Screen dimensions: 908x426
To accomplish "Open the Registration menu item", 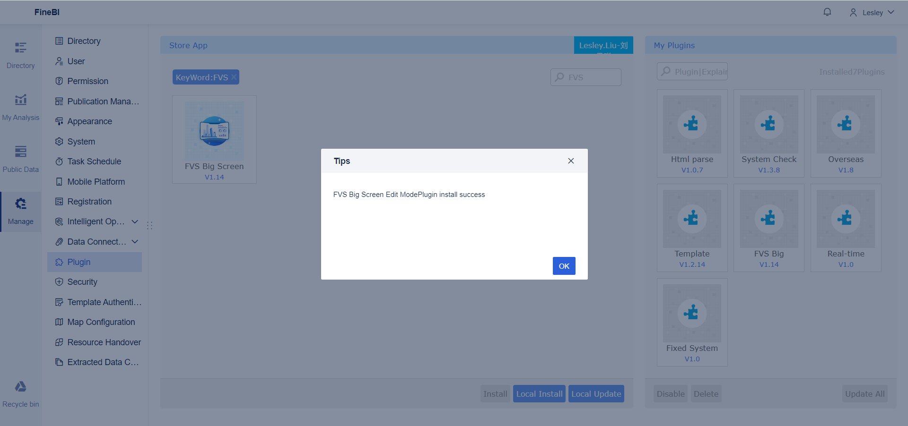I will (95, 202).
